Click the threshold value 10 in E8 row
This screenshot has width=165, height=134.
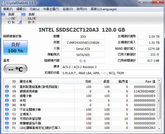point(126,119)
